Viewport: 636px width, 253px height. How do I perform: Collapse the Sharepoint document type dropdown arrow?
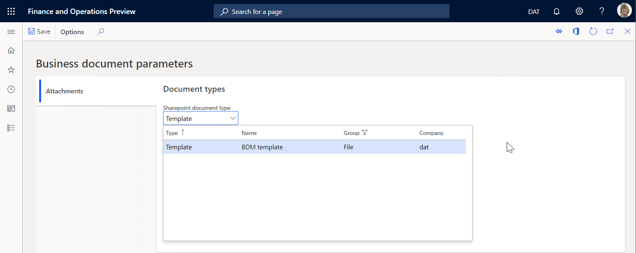[x=233, y=118]
